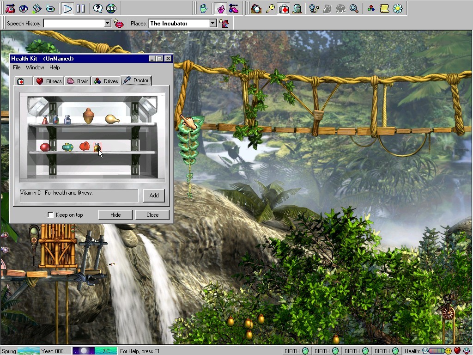The image size is (473, 355).
Task: Open the gravestone Graveyard icon
Action: (297, 8)
